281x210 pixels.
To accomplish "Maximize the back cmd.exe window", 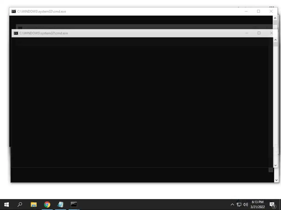I will coord(258,11).
